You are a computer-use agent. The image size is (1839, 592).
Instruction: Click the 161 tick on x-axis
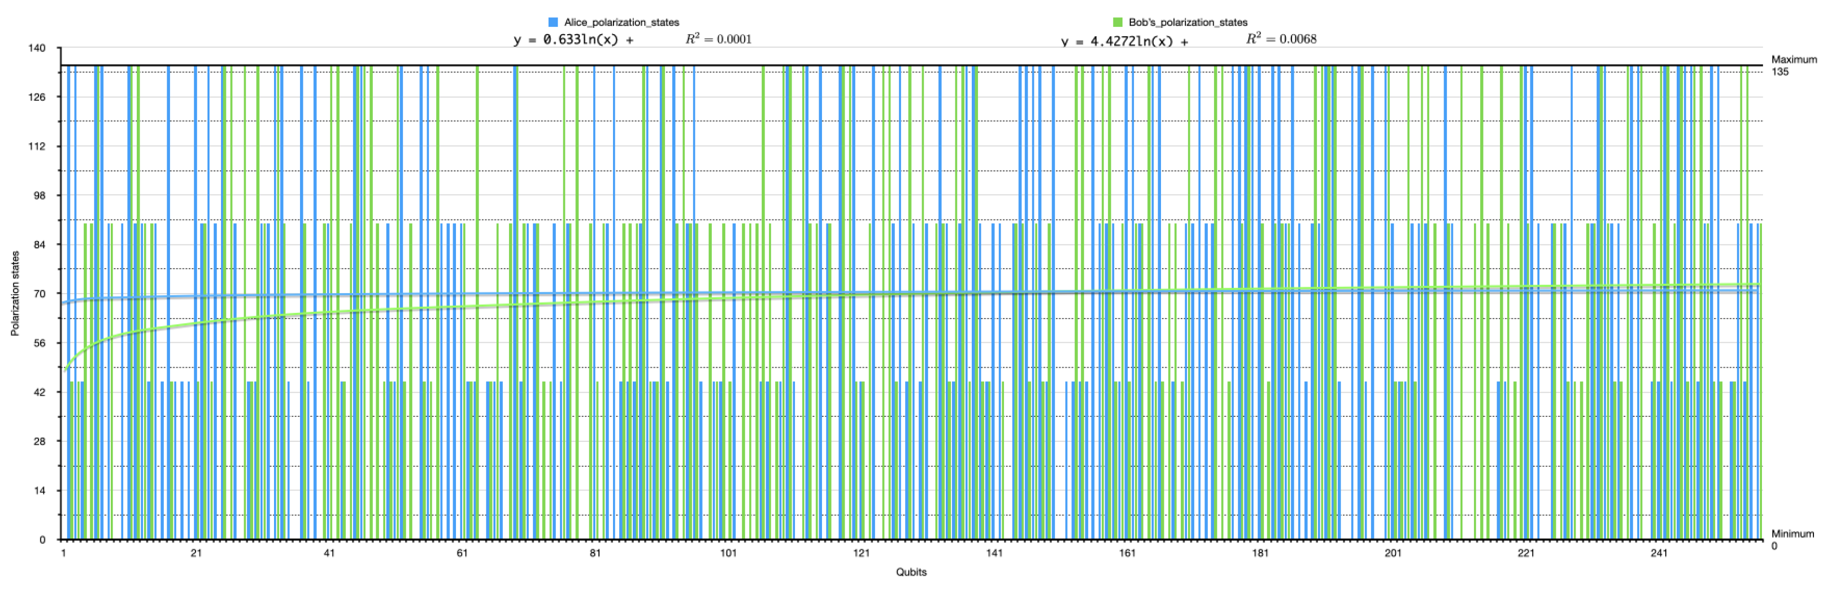[1127, 553]
